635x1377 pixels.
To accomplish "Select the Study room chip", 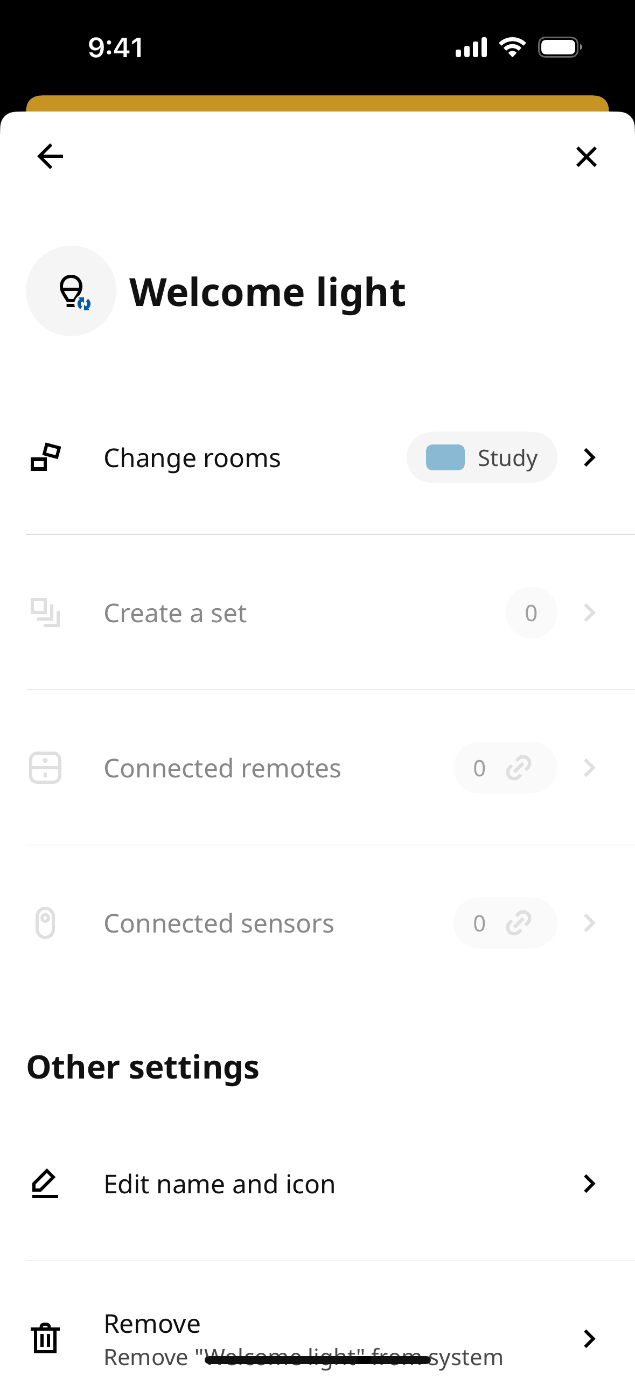I will [482, 457].
